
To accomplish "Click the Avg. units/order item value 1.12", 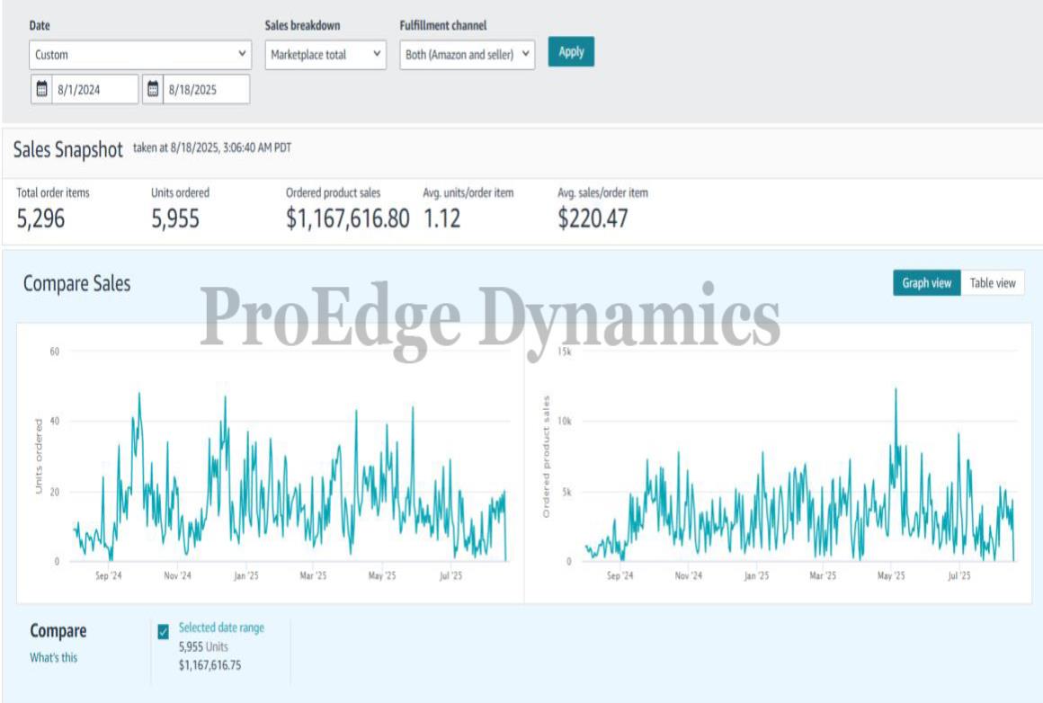I will click(x=441, y=218).
